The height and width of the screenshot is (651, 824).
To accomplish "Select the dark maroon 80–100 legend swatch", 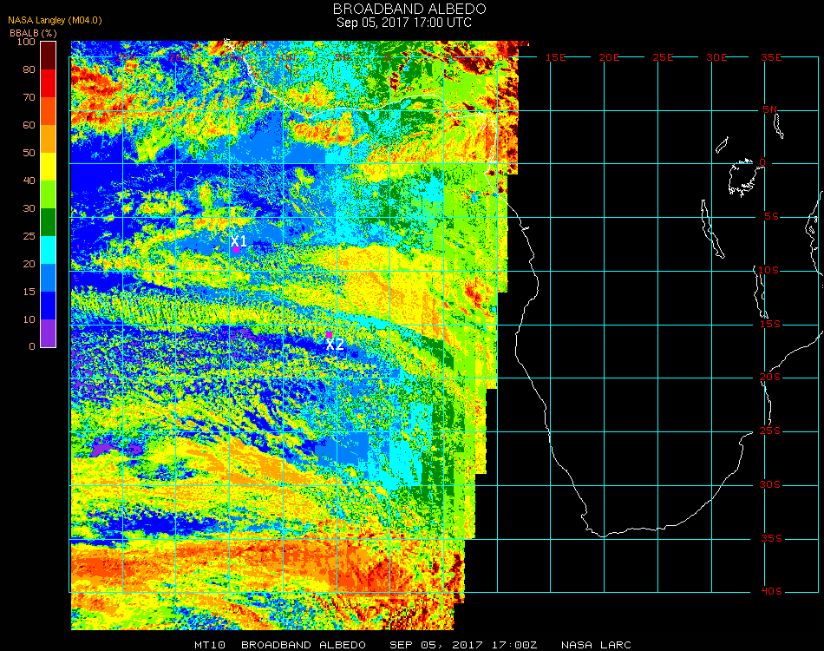I will pyautogui.click(x=49, y=56).
